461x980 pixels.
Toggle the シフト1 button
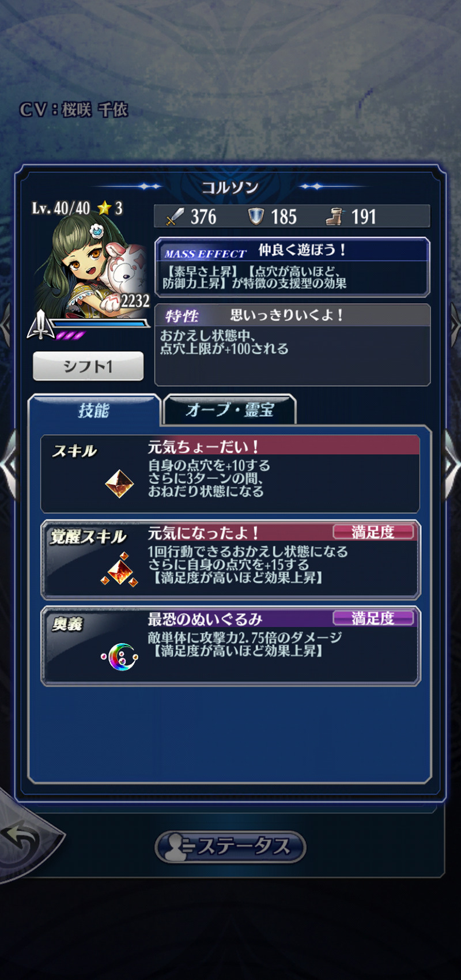[88, 366]
